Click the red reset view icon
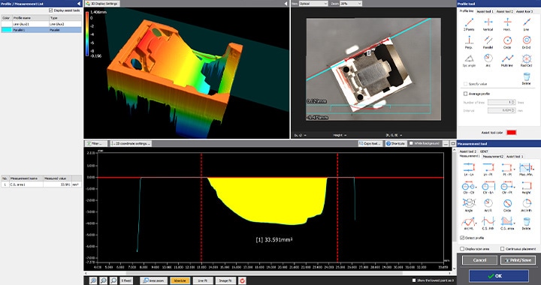 click(x=242, y=280)
